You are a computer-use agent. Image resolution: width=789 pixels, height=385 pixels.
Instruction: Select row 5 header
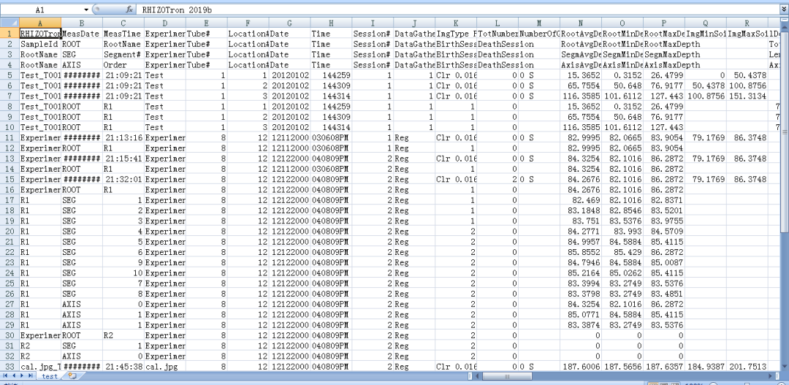pyautogui.click(x=9, y=75)
